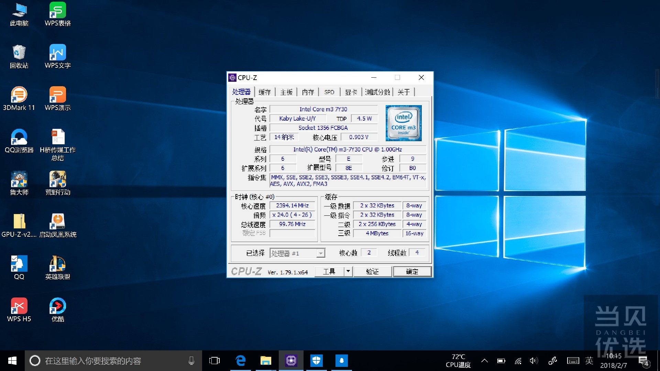Switch to the 主板 tab

tap(286, 92)
